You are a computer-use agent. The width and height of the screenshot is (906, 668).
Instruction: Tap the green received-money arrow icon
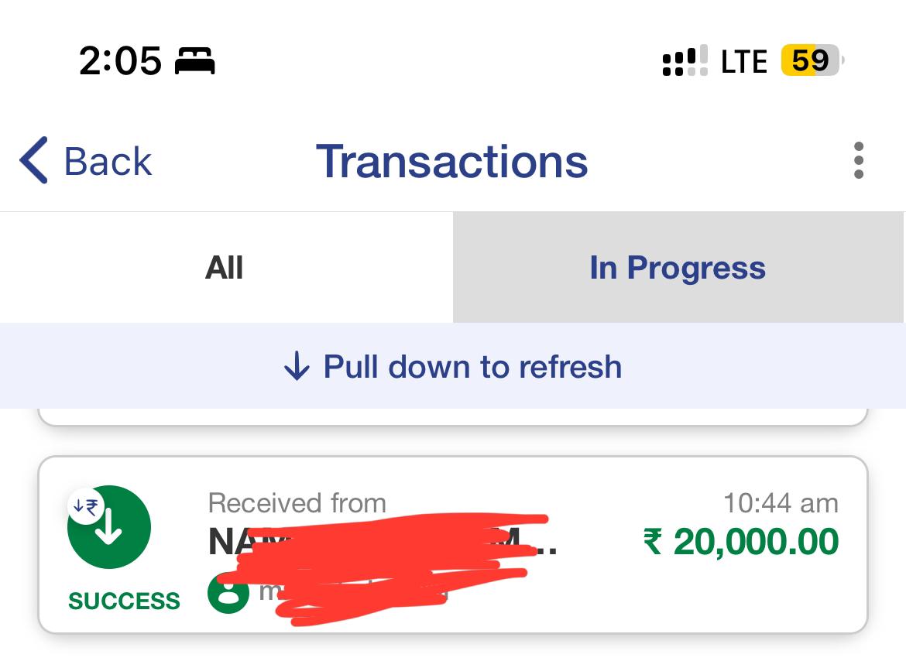coord(109,527)
